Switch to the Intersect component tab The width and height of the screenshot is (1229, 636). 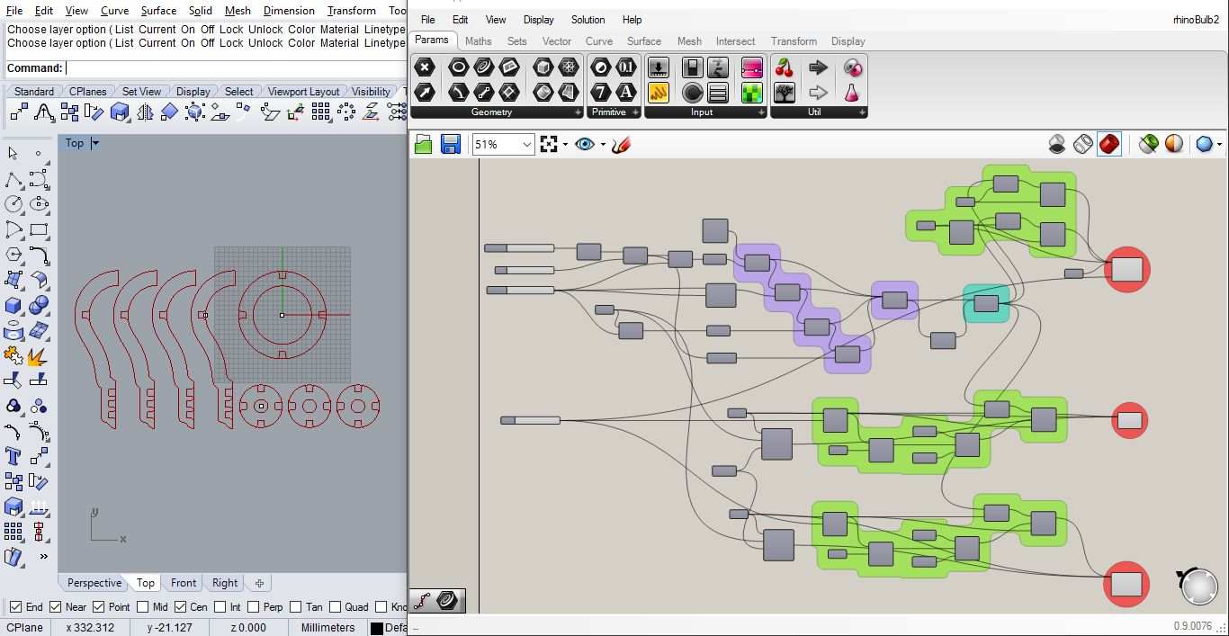coord(735,41)
